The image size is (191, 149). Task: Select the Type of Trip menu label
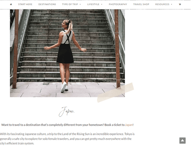(x=70, y=4)
